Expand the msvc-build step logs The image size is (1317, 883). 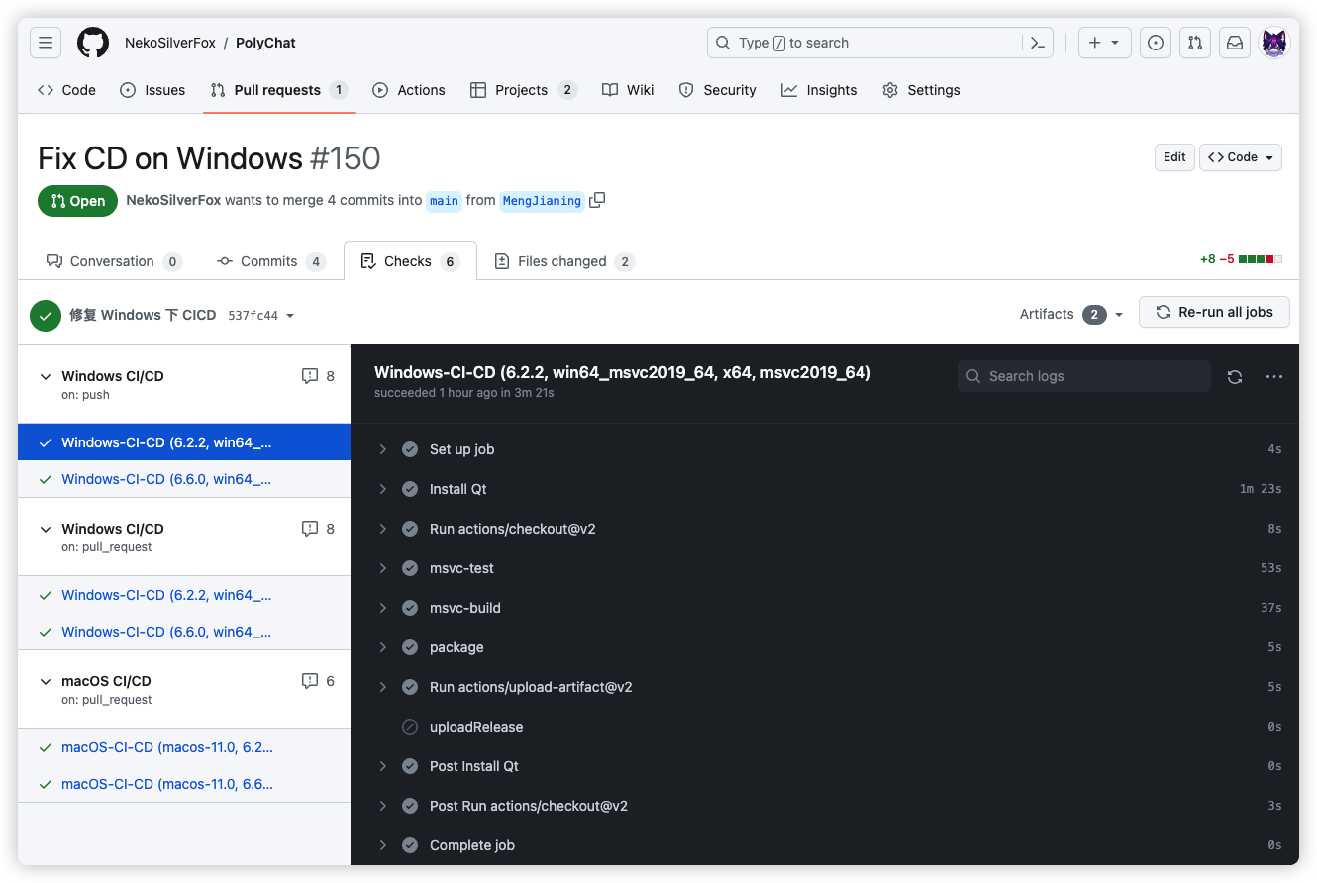pos(383,608)
